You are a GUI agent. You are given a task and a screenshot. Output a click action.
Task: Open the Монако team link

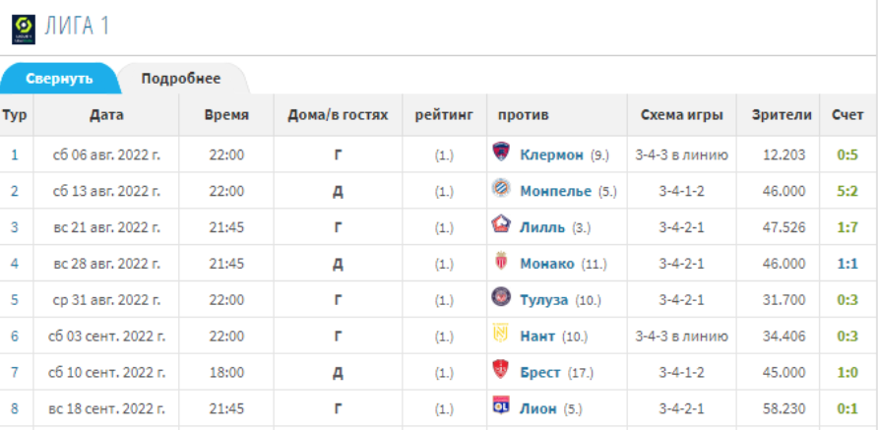(x=547, y=264)
